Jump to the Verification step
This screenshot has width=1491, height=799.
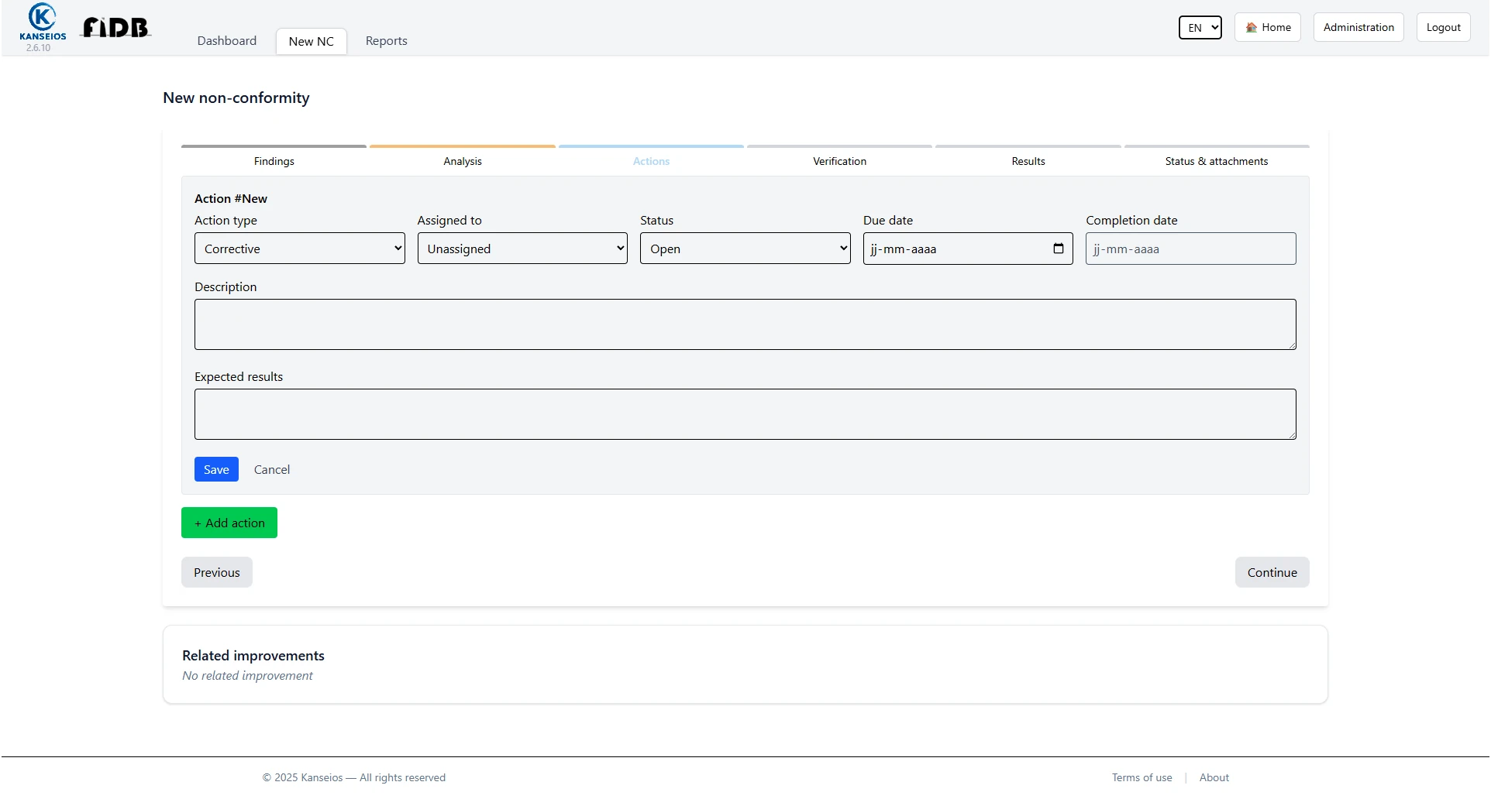(839, 161)
